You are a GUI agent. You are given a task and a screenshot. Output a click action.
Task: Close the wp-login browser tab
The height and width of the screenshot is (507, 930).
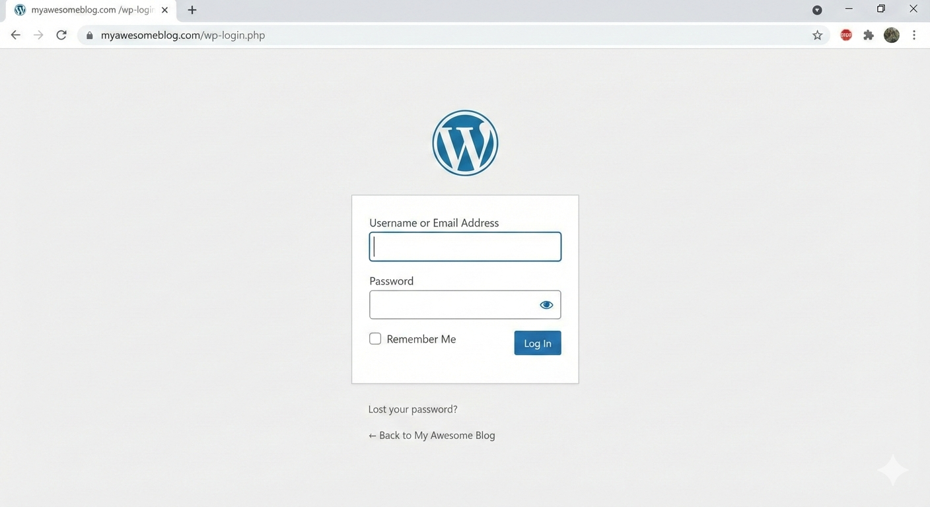164,9
